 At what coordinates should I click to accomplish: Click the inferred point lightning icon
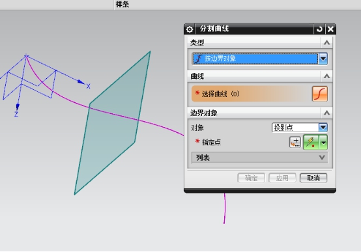(311, 142)
